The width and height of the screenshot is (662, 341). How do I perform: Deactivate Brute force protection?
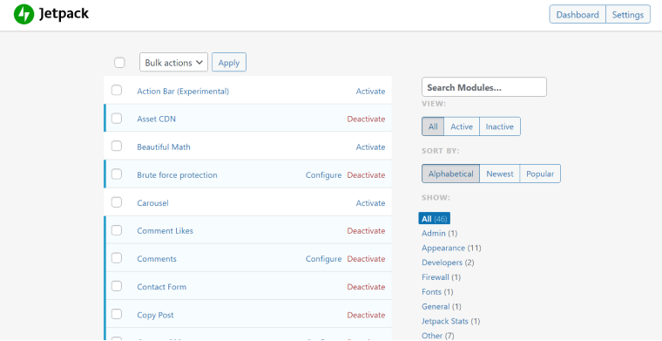click(x=366, y=175)
